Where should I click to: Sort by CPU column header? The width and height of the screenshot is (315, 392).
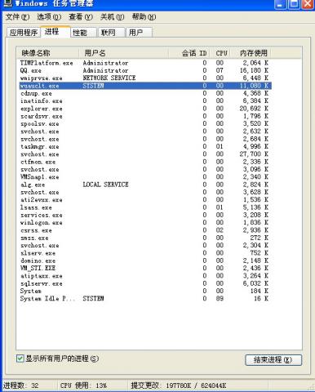(x=220, y=53)
